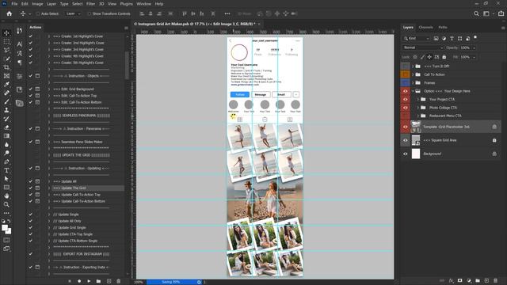Open the Auto-Select Layer dropdown

pyautogui.click(x=73, y=14)
